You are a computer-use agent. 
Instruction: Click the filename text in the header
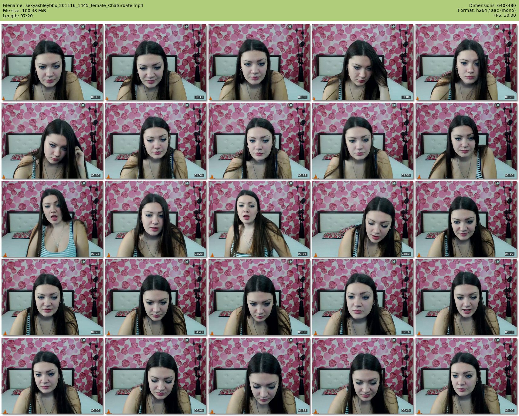tap(73, 5)
